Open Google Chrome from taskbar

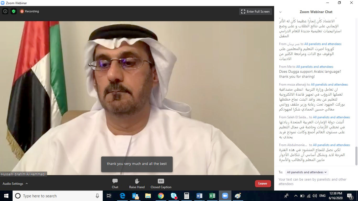pyautogui.click(x=161, y=196)
